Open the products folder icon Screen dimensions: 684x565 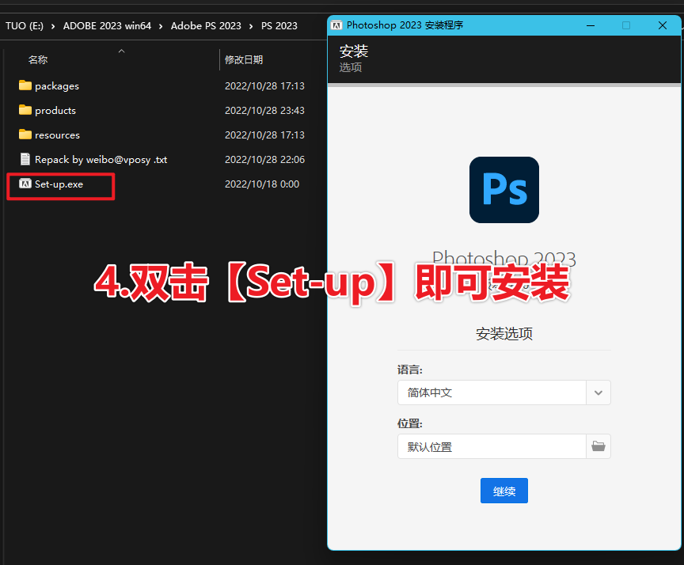point(25,110)
